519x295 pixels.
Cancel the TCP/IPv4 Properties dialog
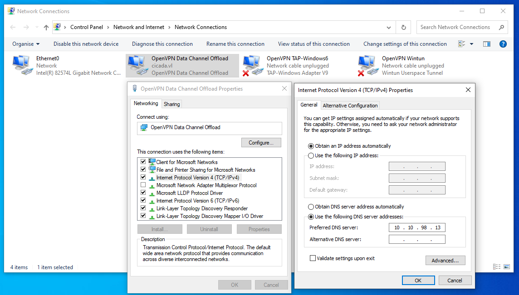click(x=455, y=280)
